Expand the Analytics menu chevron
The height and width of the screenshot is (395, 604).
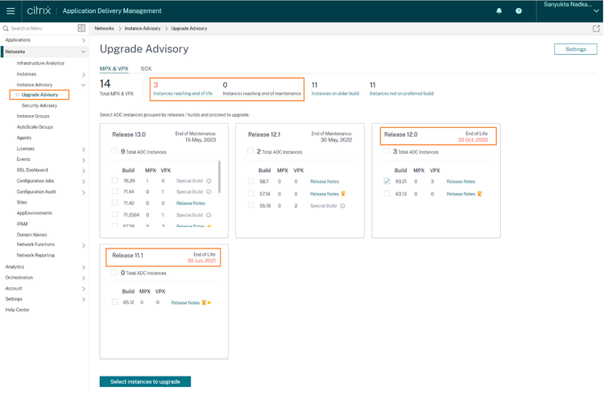pos(84,267)
